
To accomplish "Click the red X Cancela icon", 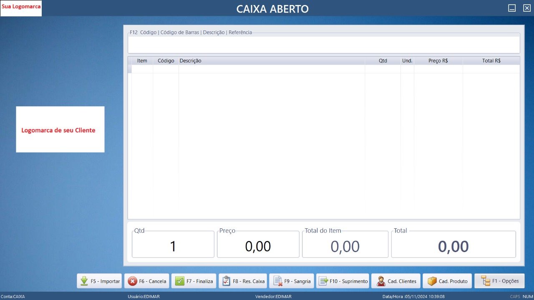I will (132, 281).
